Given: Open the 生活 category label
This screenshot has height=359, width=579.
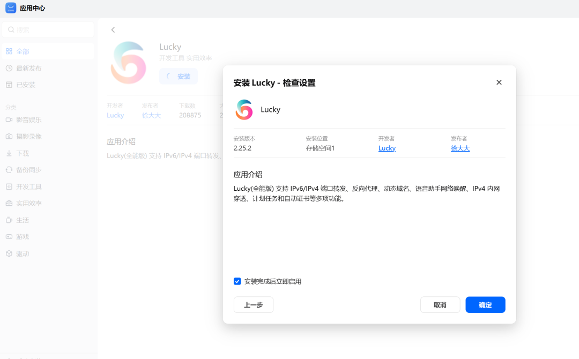Looking at the screenshot, I should point(23,220).
